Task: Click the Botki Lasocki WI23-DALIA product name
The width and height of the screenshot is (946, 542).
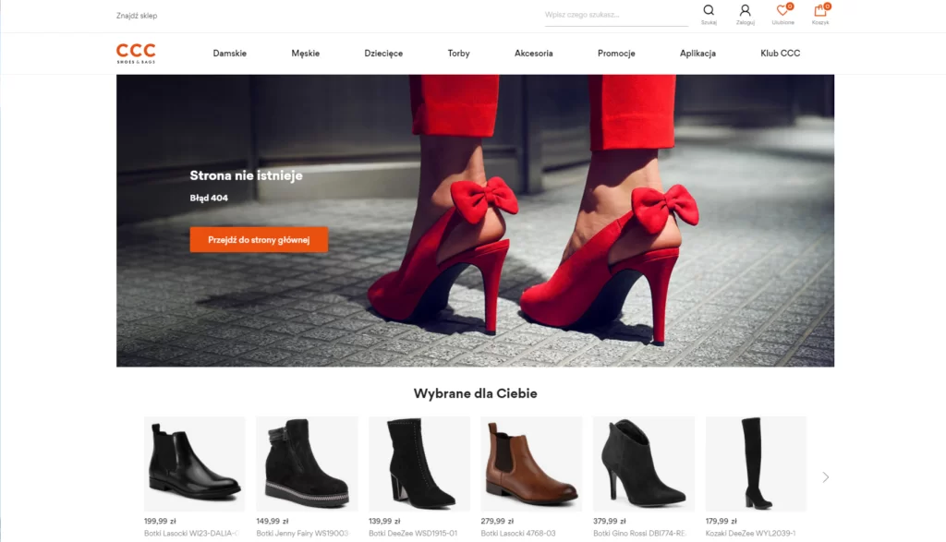Action: coord(192,533)
